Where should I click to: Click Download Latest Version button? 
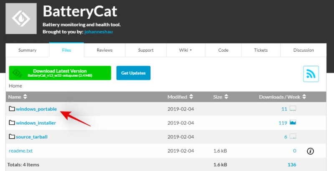click(60, 73)
